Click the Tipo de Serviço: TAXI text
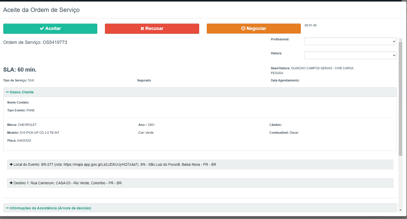Viewport: 407px width, 219px height. pos(19,80)
